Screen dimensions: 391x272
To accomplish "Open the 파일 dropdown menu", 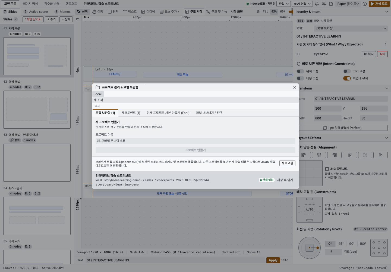I will 284,4.
